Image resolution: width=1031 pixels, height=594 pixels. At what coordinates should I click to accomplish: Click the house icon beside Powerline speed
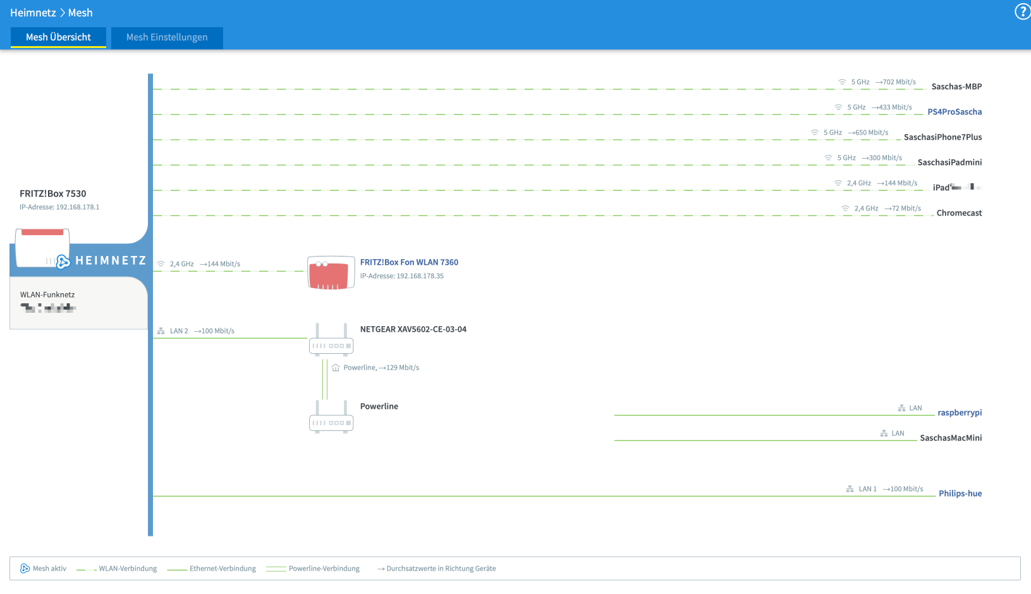[336, 368]
